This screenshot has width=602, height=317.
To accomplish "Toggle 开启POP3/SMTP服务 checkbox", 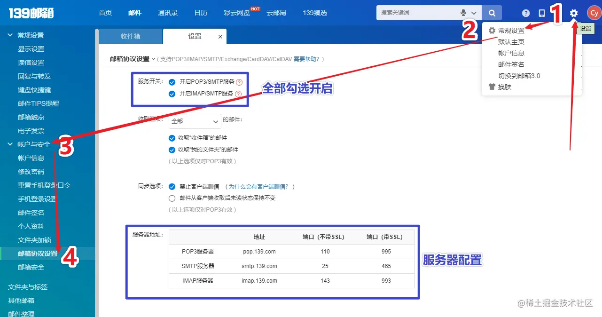I will 172,82.
